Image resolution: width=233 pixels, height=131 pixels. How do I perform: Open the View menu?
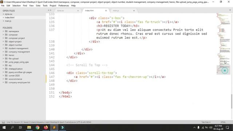[31, 6]
